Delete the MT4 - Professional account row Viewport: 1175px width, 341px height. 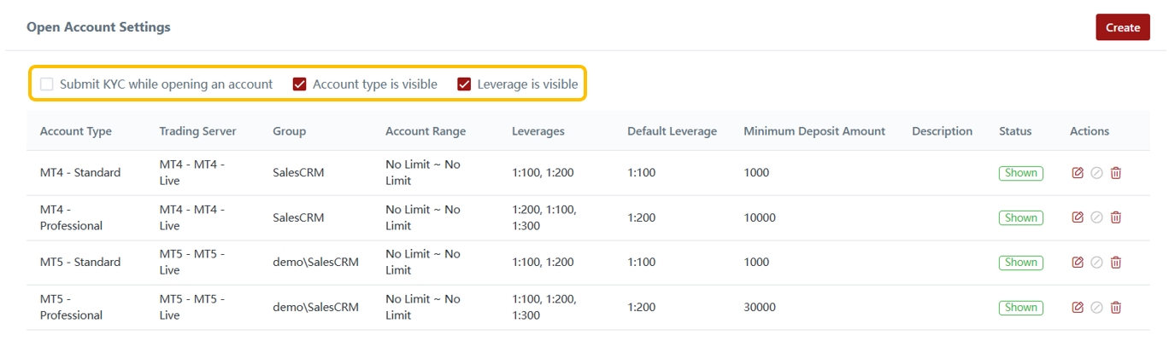(1116, 217)
